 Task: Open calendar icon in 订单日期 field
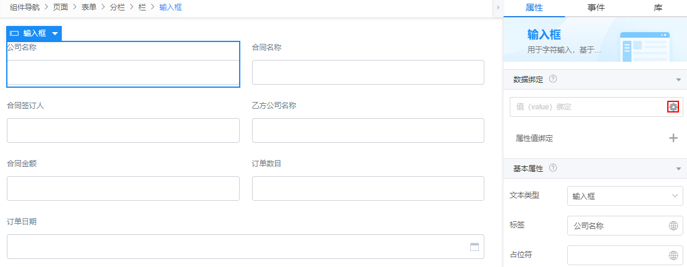click(x=474, y=247)
